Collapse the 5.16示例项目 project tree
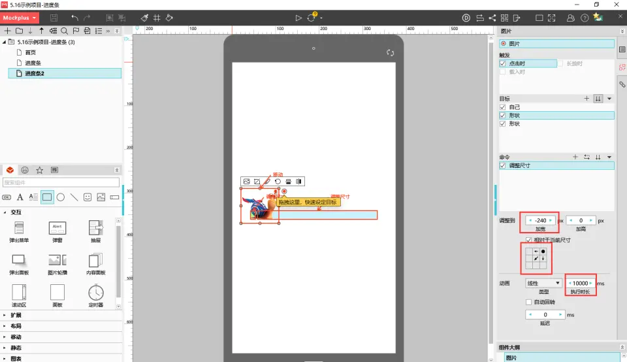This screenshot has width=627, height=362. 5,42
